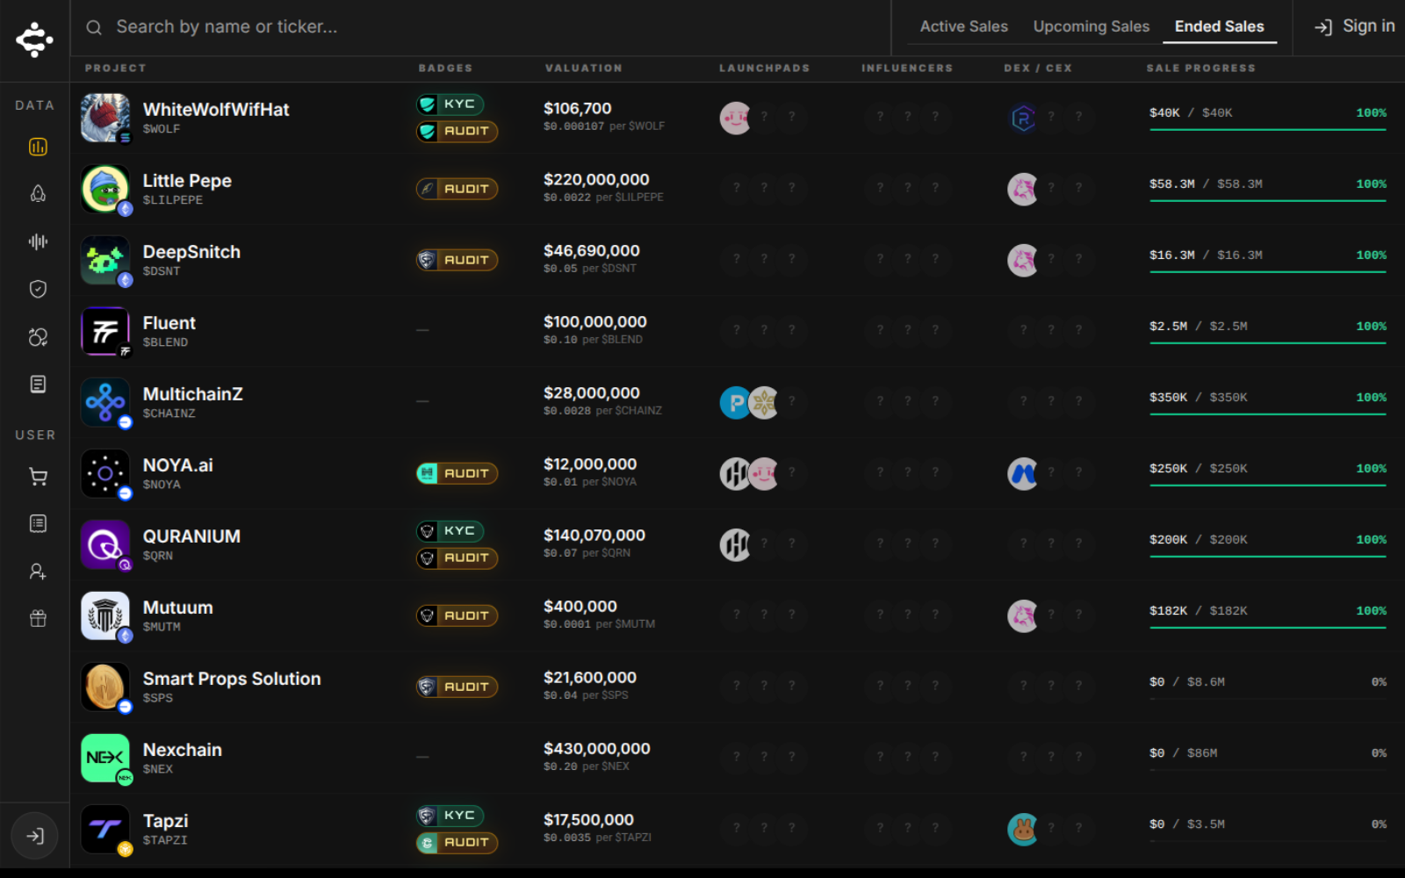Image resolution: width=1405 pixels, height=878 pixels.
Task: Click the PROJECT column header
Action: click(x=116, y=68)
